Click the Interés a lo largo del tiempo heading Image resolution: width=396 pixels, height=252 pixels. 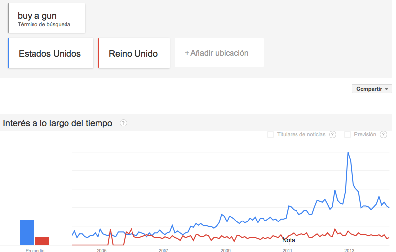tap(58, 123)
